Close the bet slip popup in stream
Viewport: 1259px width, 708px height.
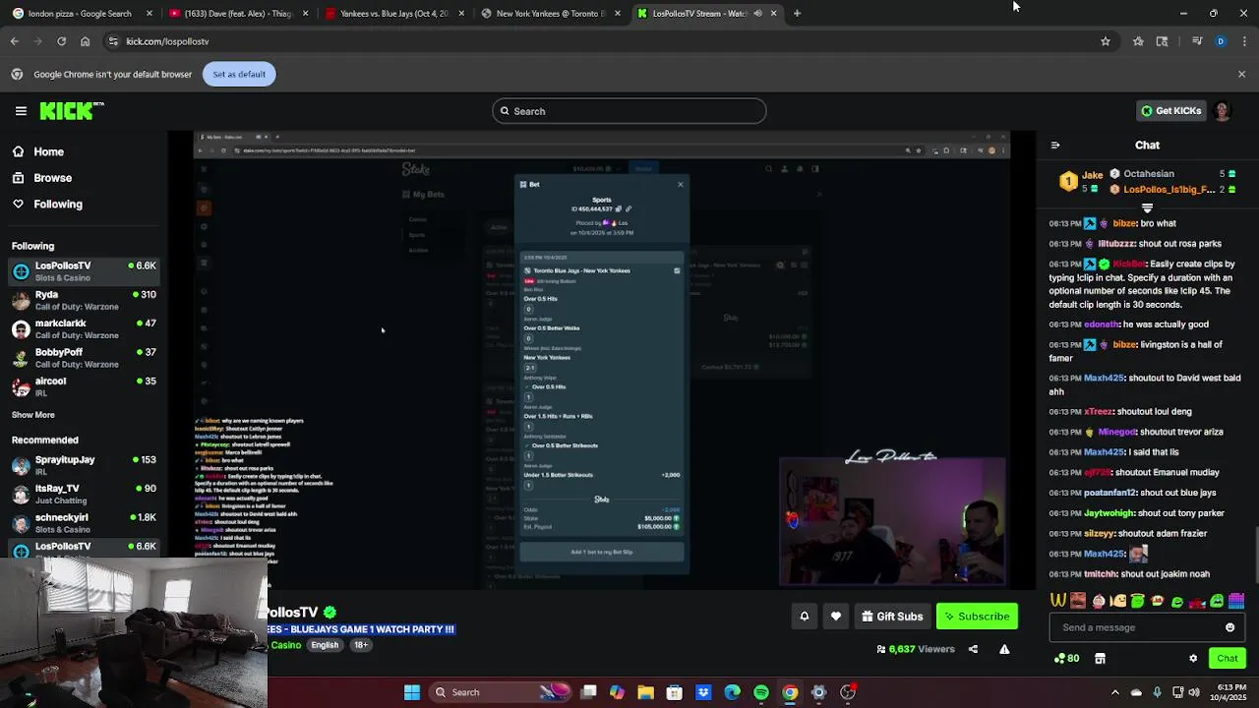(x=680, y=184)
